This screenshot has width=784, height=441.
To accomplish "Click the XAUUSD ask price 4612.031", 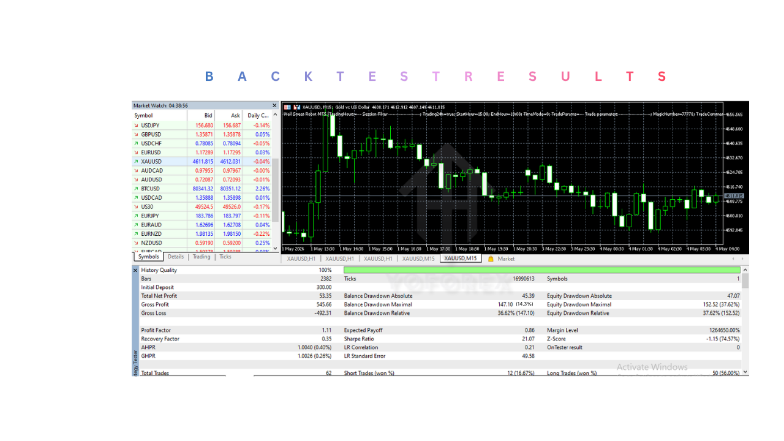I will pos(230,162).
